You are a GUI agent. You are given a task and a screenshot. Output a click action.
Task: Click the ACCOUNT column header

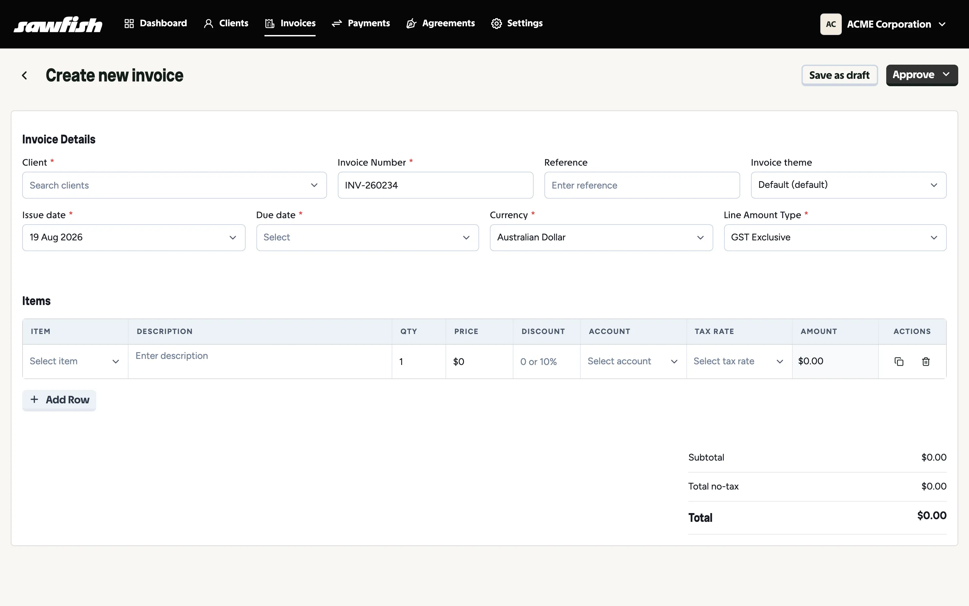(x=609, y=332)
